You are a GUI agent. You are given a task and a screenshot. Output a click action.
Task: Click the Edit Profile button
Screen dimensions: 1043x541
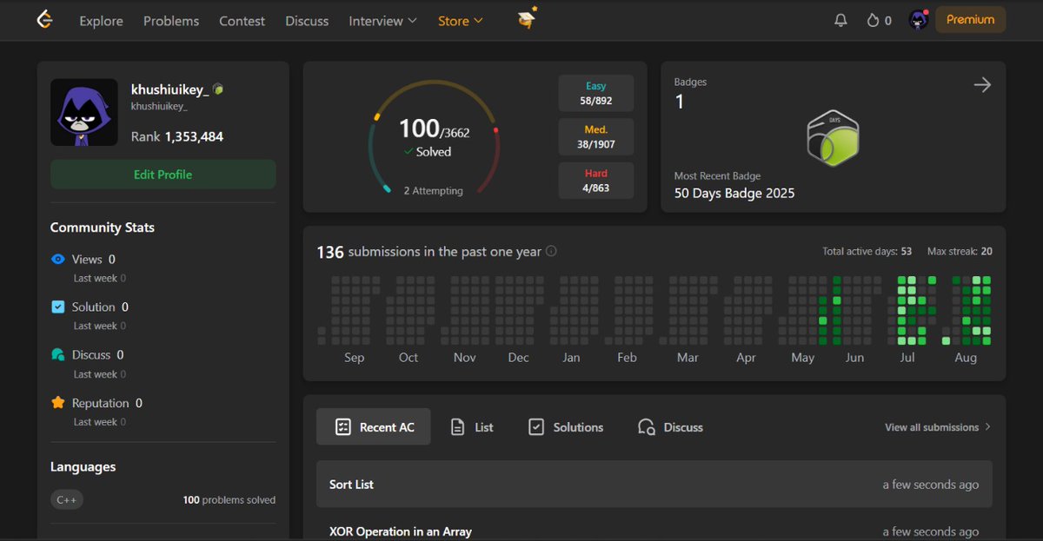click(x=163, y=175)
